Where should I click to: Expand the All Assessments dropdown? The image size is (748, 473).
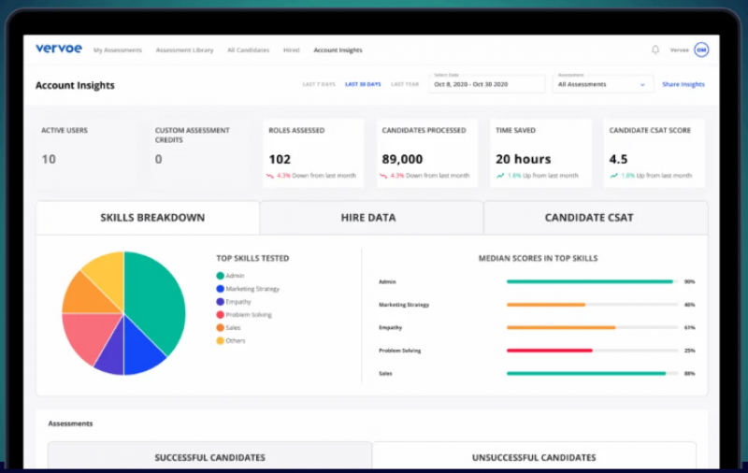click(x=602, y=84)
